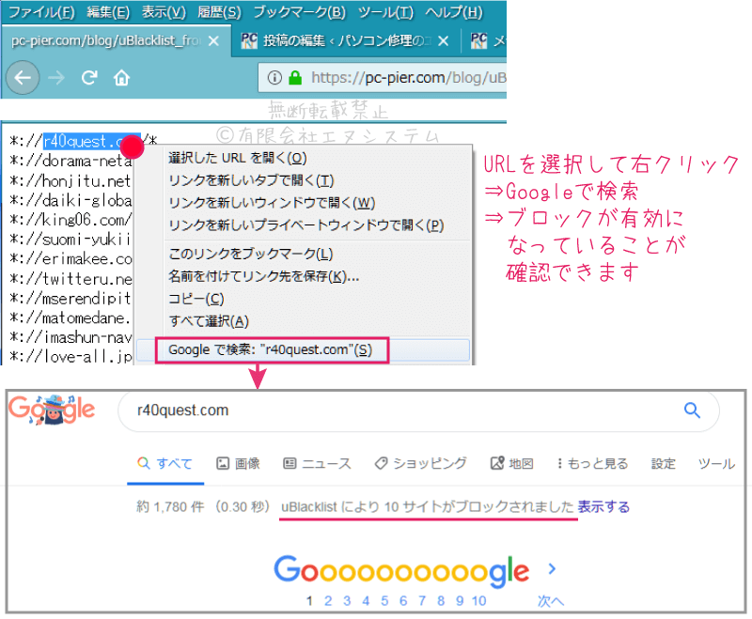The width and height of the screenshot is (752, 619).
Task: Go to results page 6
Action: coord(403,601)
